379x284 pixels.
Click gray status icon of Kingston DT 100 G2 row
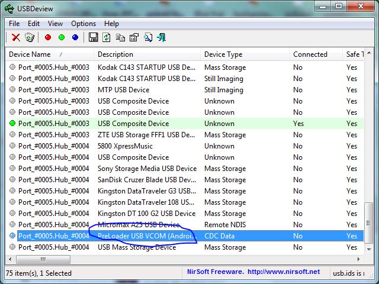coord(12,213)
